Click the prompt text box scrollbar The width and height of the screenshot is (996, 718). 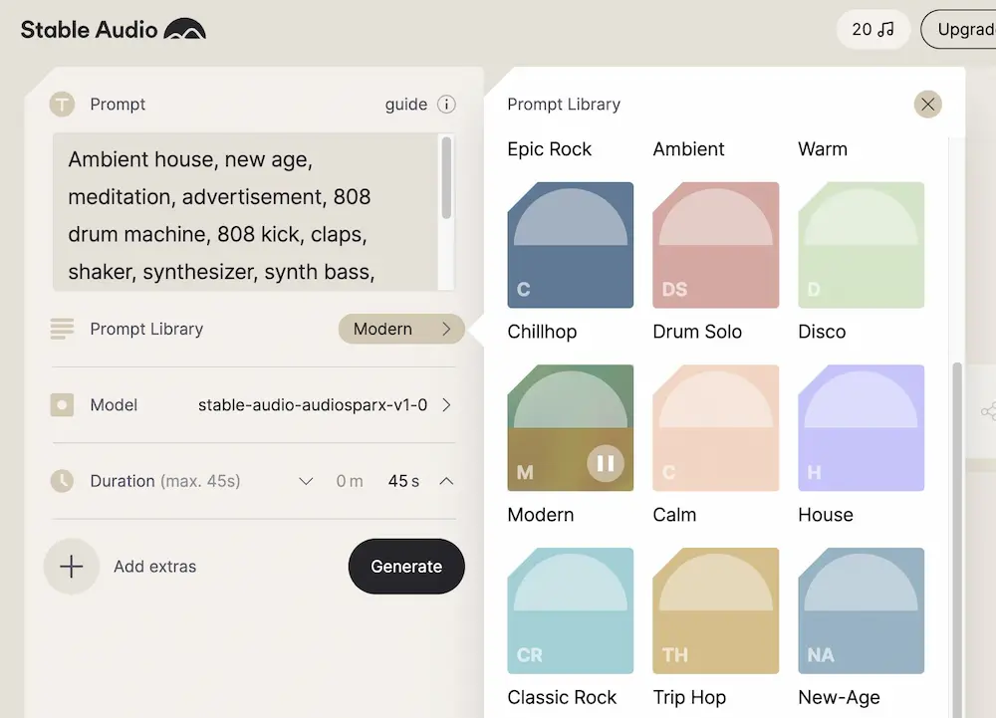tap(446, 177)
